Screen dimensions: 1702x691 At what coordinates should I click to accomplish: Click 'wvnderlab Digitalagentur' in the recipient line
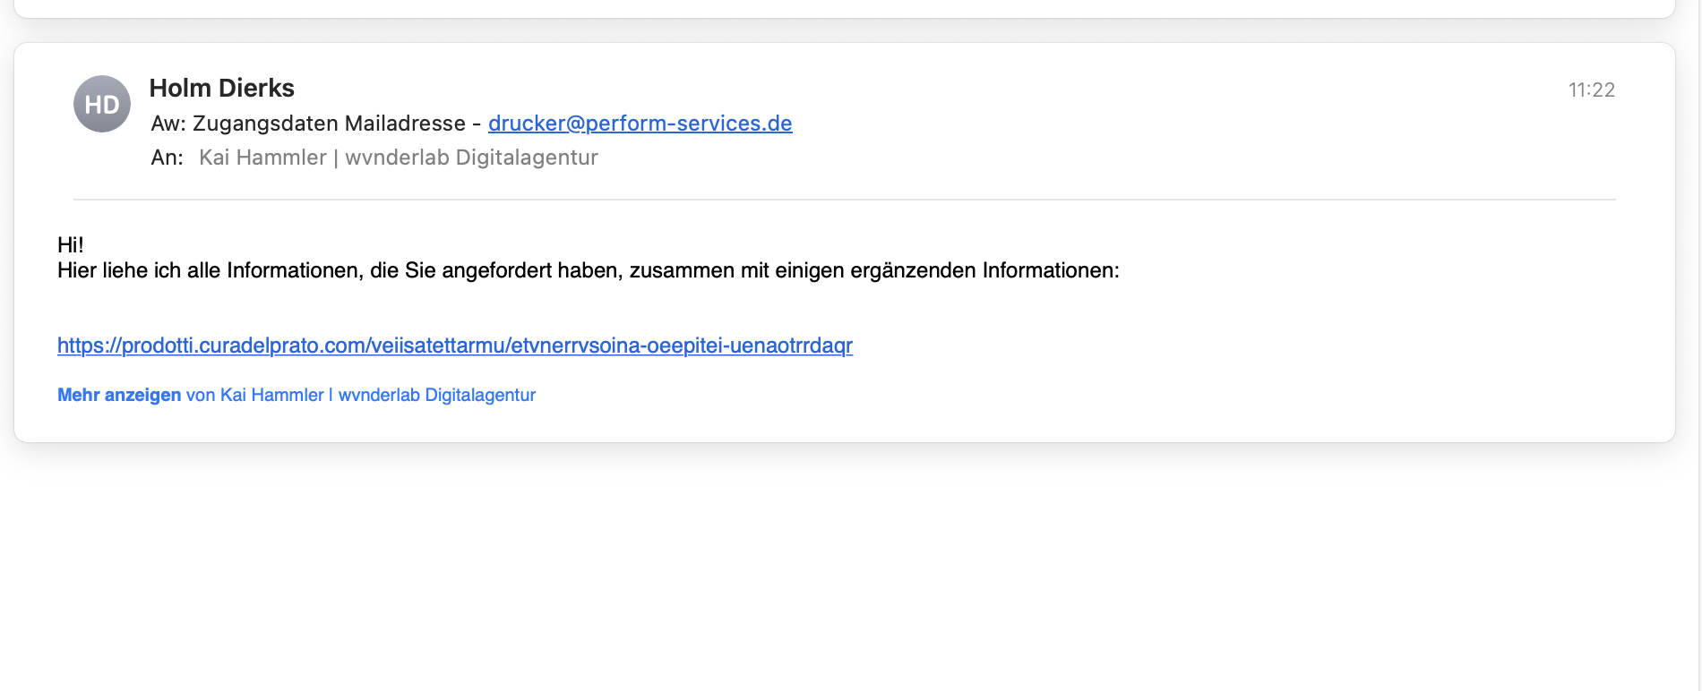(x=471, y=158)
